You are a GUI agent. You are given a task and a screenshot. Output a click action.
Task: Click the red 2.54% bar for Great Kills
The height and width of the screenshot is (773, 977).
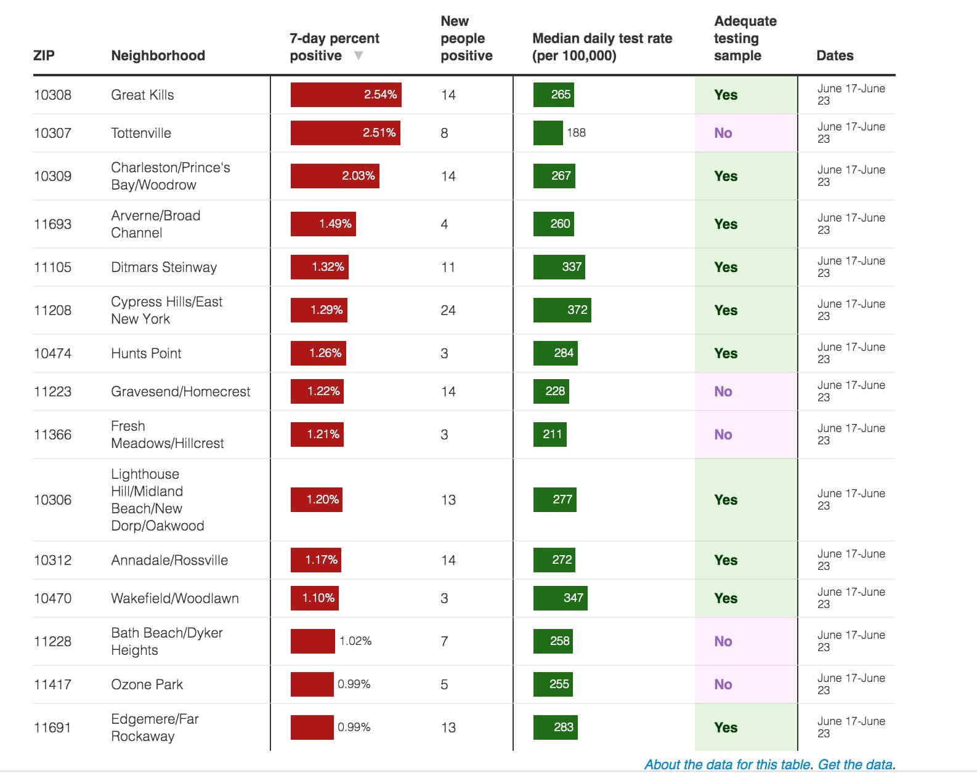click(346, 95)
